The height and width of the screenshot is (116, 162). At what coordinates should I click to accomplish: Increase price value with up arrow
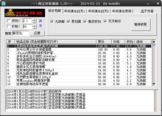(x=34, y=25)
